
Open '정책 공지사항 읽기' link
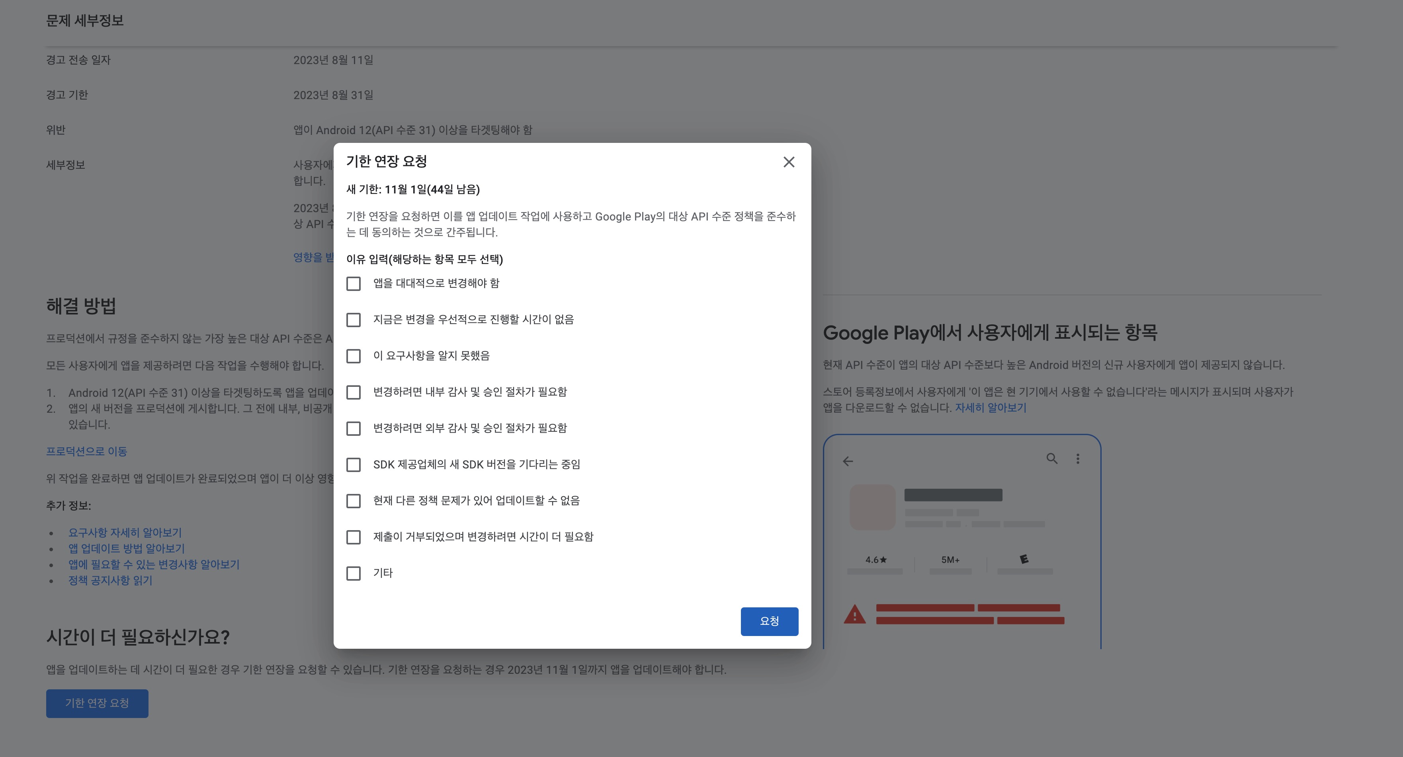point(110,581)
